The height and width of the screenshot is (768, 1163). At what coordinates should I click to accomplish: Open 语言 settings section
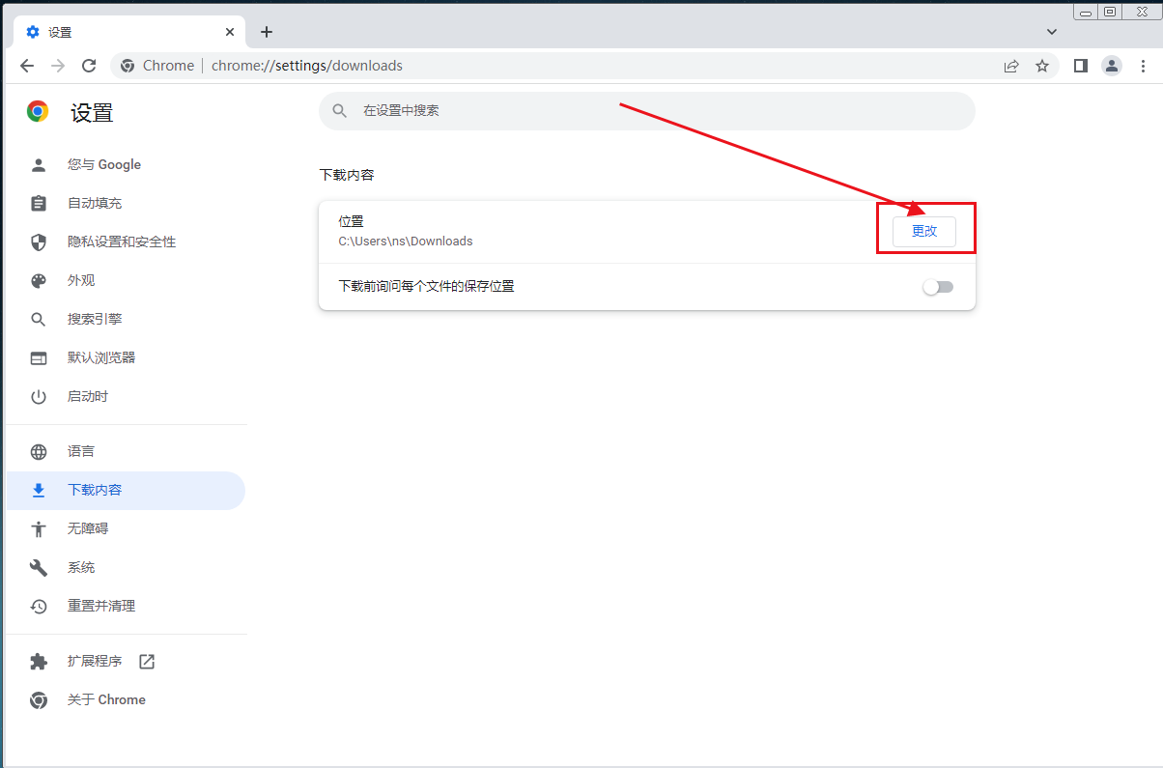pyautogui.click(x=126, y=451)
